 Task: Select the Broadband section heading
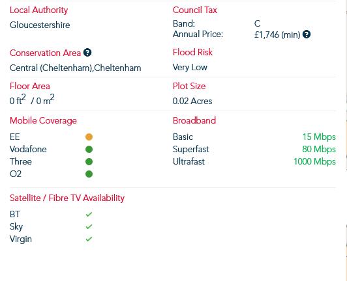pyautogui.click(x=194, y=120)
